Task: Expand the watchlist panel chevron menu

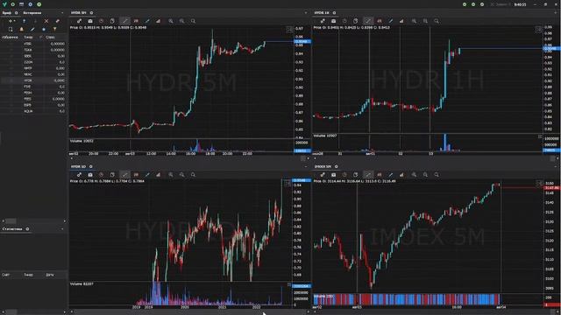Action: [62, 13]
